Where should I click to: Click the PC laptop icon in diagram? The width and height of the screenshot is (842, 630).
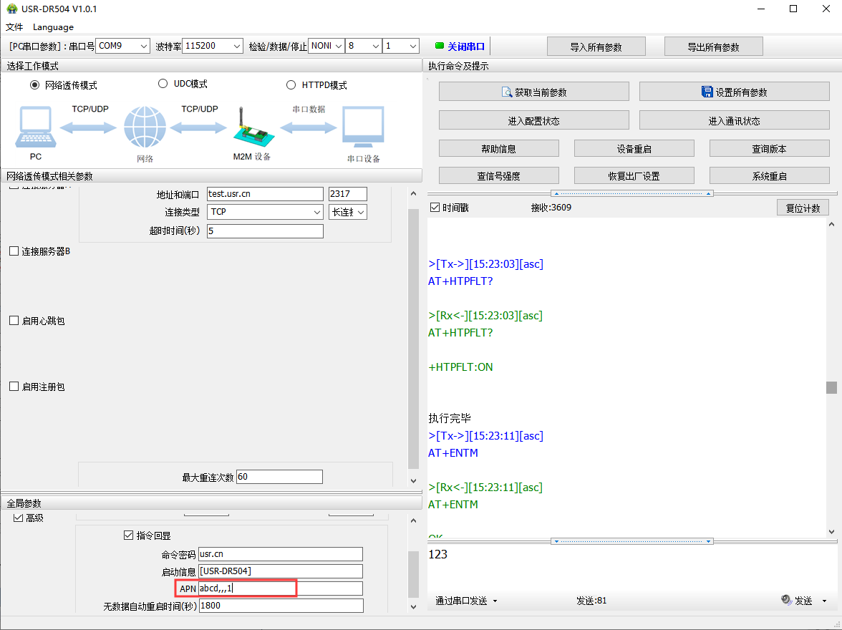[x=35, y=127]
